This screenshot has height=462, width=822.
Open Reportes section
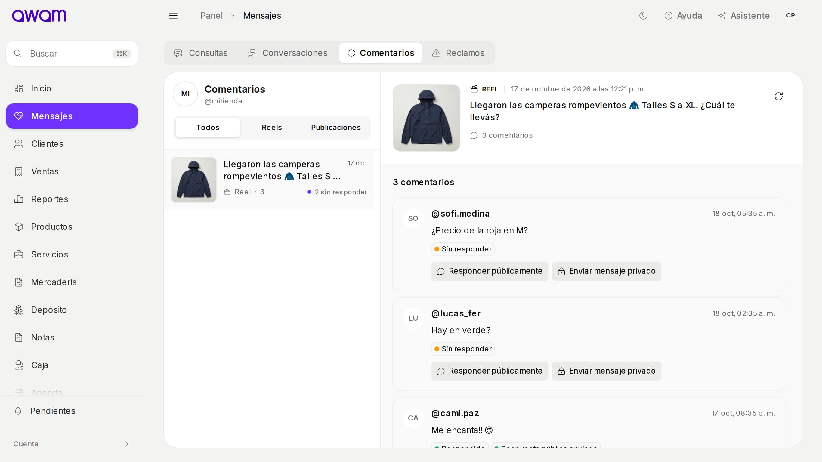click(x=72, y=199)
